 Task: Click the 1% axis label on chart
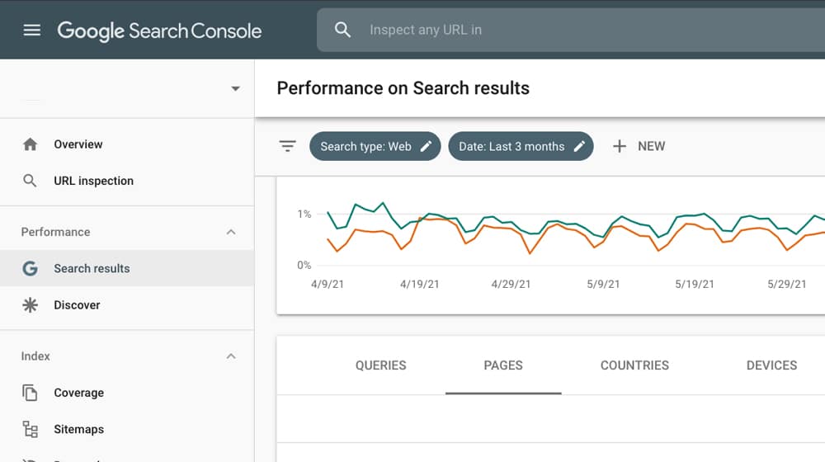coord(304,214)
